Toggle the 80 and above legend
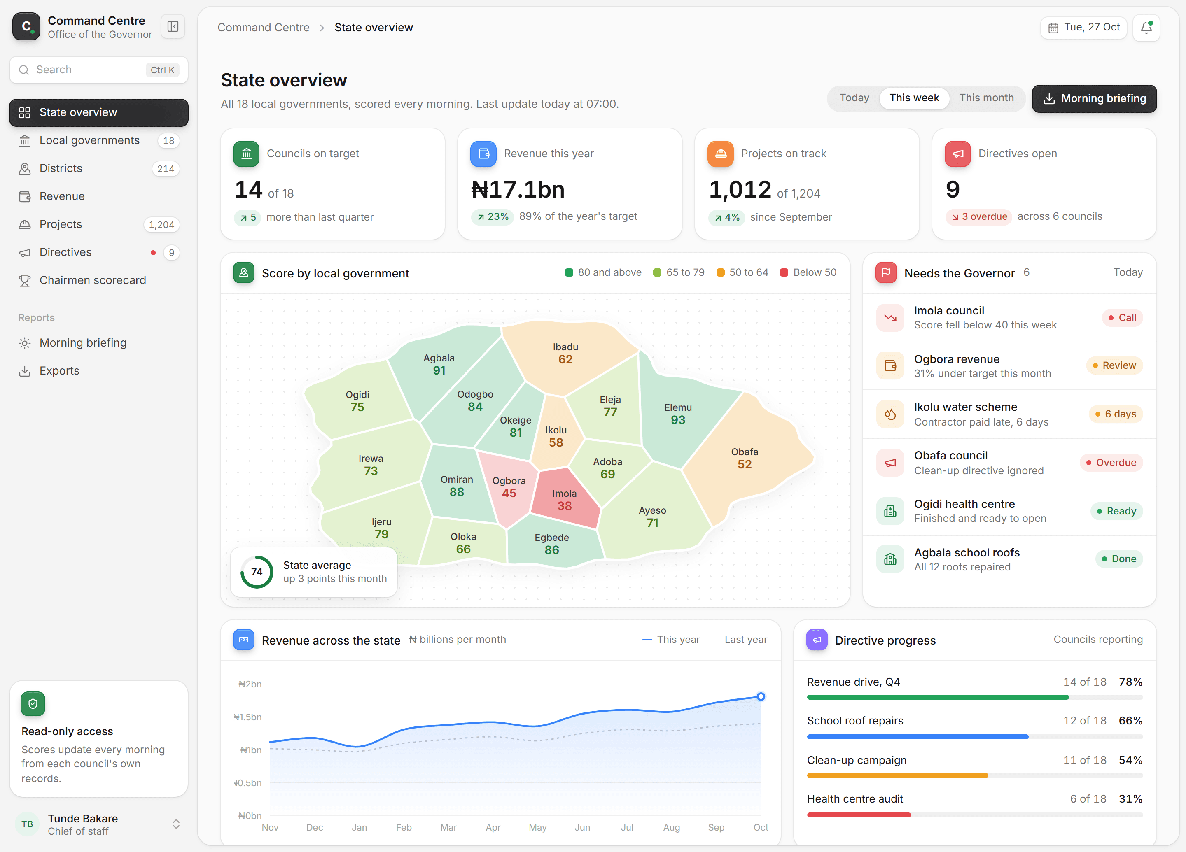 coord(603,272)
